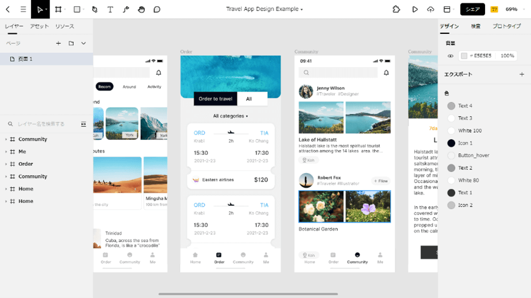Switch to the プロトタイプ tab
The image size is (531, 298).
coord(507,26)
